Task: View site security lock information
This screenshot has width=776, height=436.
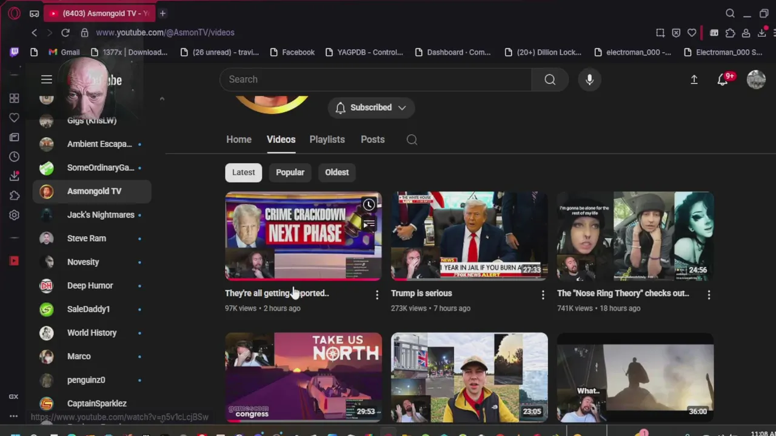Action: tap(85, 33)
